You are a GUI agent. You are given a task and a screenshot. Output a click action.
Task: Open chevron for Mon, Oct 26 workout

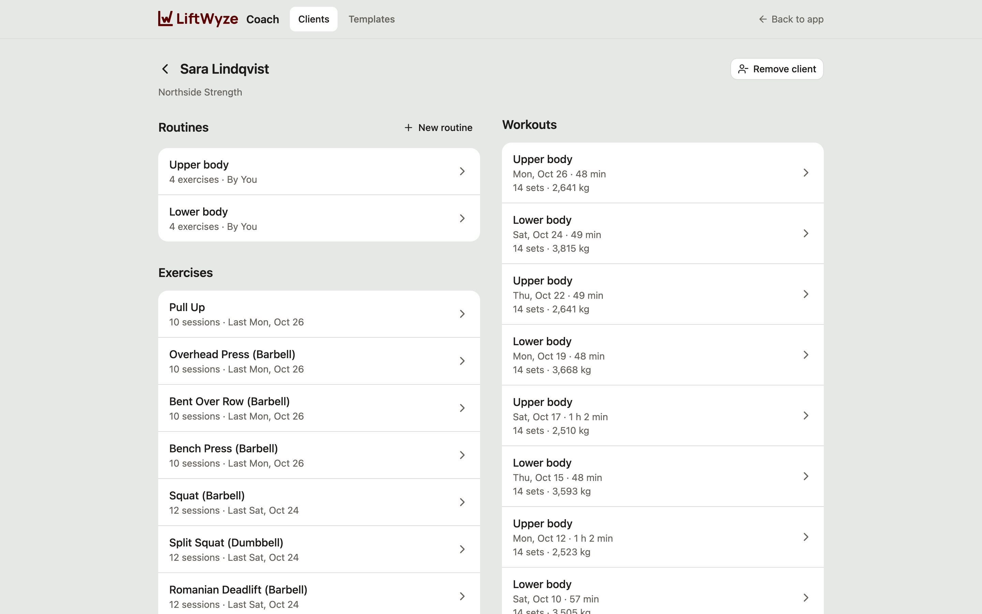(806, 173)
